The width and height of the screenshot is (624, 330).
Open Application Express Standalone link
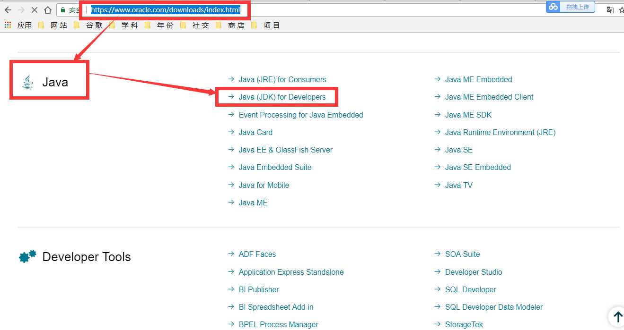(291, 272)
